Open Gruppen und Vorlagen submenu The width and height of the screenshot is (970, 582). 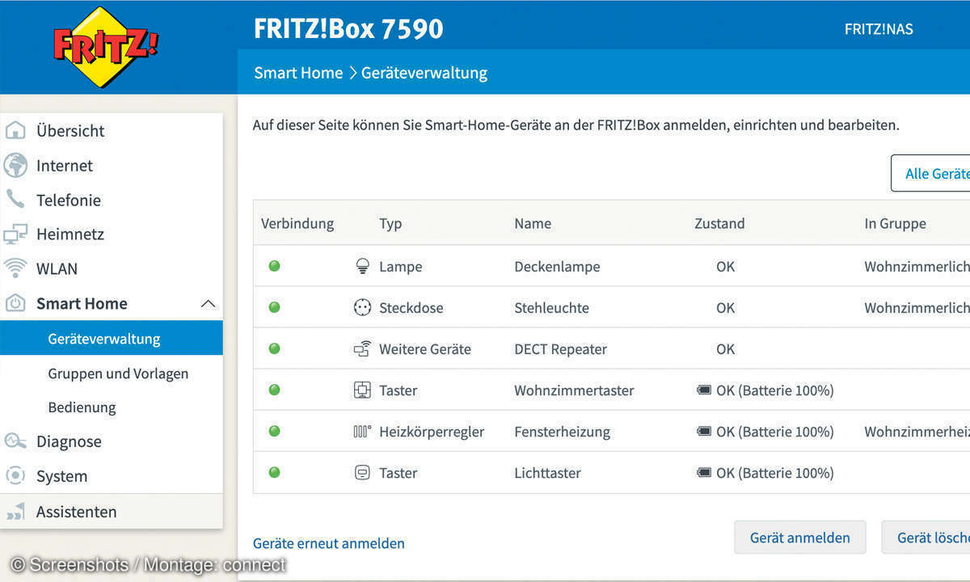click(x=118, y=373)
